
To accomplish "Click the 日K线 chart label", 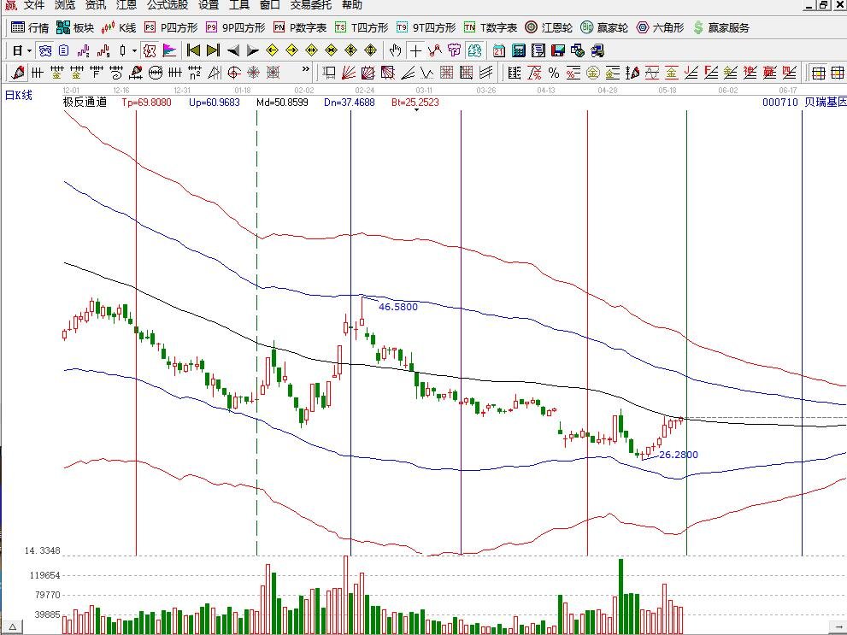I will 18,96.
